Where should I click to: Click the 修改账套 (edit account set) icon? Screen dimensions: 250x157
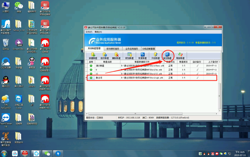(105, 56)
